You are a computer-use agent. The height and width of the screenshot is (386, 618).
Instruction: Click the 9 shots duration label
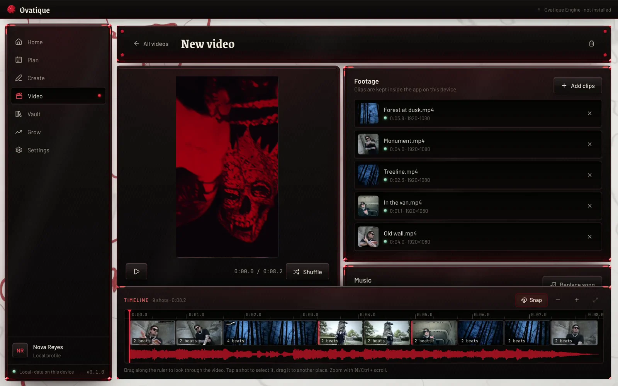point(169,300)
